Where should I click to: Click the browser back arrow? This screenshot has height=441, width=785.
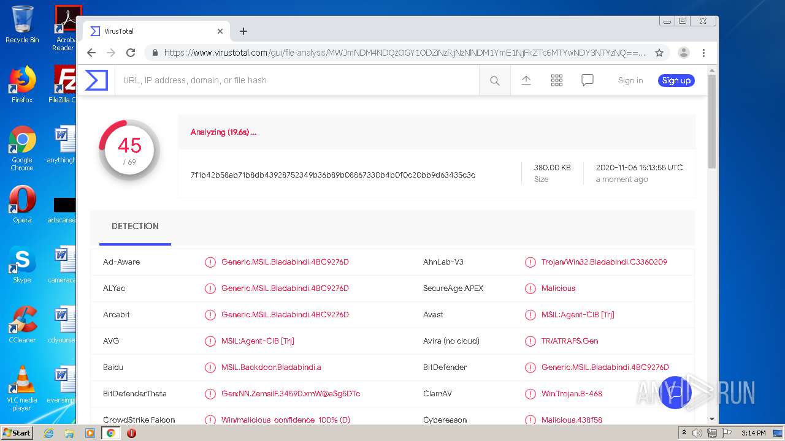tap(91, 53)
